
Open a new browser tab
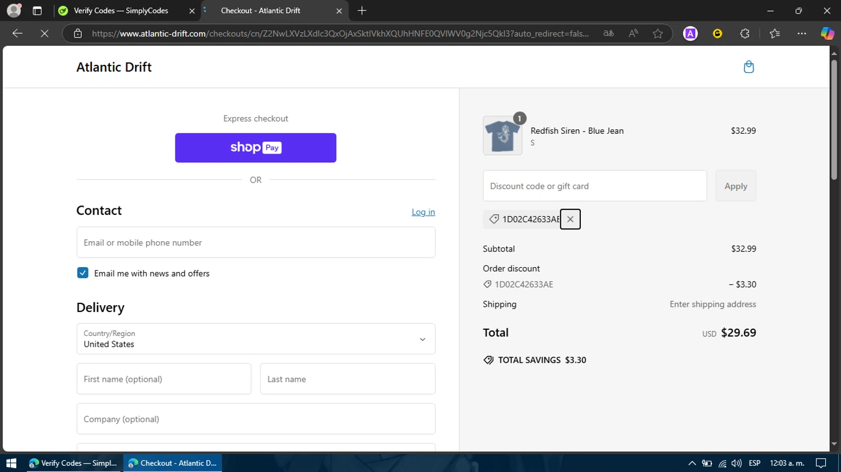point(362,11)
